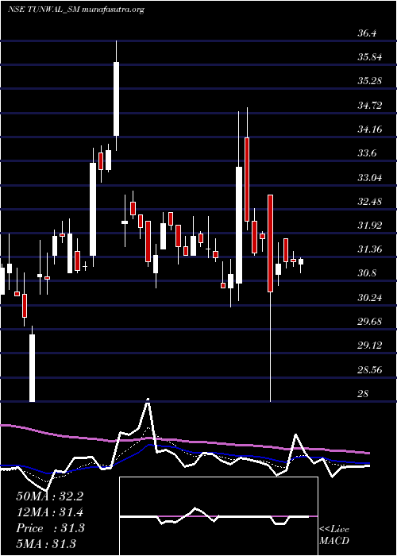Click the 30.8 price axis label
The image size is (397, 556).
click(368, 273)
